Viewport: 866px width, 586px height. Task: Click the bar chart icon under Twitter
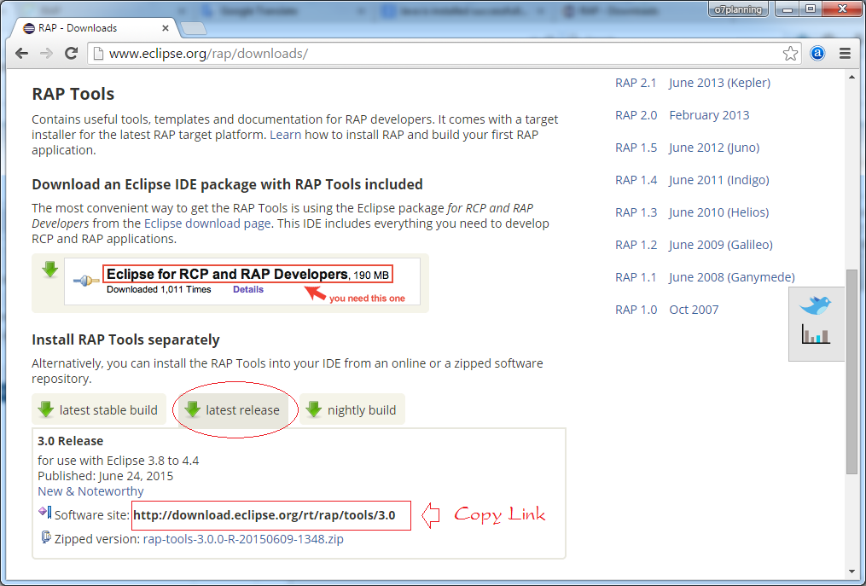[816, 334]
